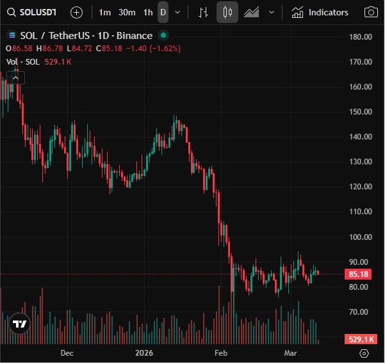
Task: Switch to the 30m timeframe
Action: point(127,12)
